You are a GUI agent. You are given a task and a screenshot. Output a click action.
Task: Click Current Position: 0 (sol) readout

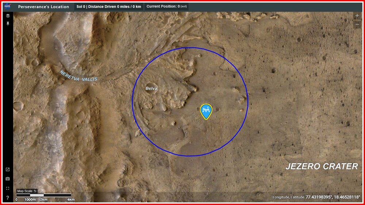tap(166, 7)
